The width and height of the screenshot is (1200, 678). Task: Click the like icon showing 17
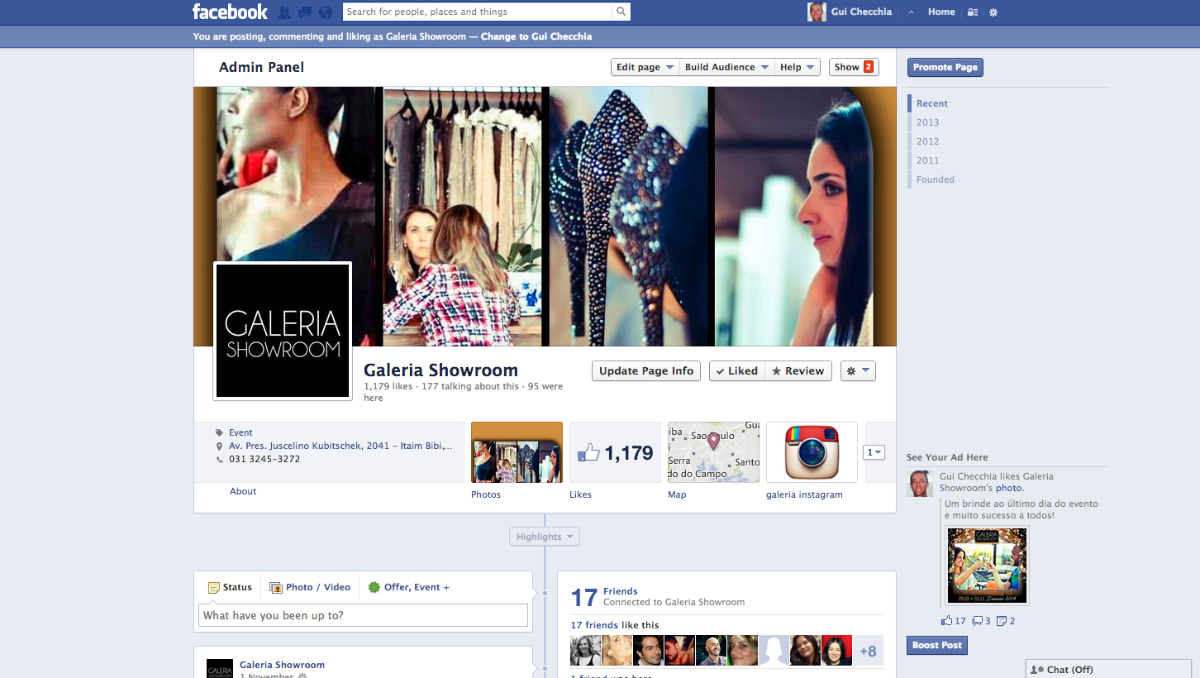point(946,621)
